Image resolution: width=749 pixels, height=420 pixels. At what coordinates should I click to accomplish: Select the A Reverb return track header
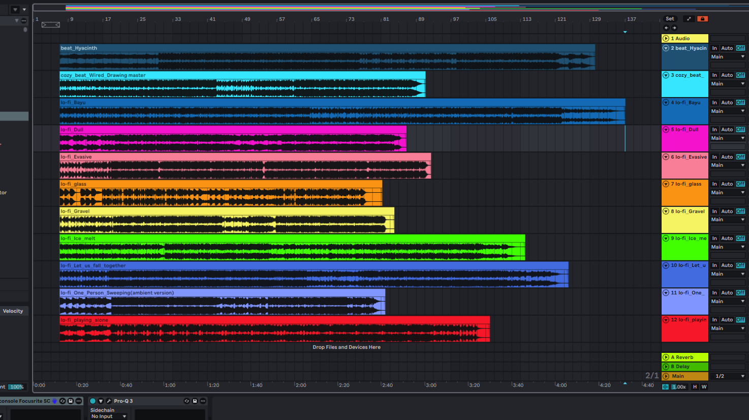pyautogui.click(x=685, y=357)
